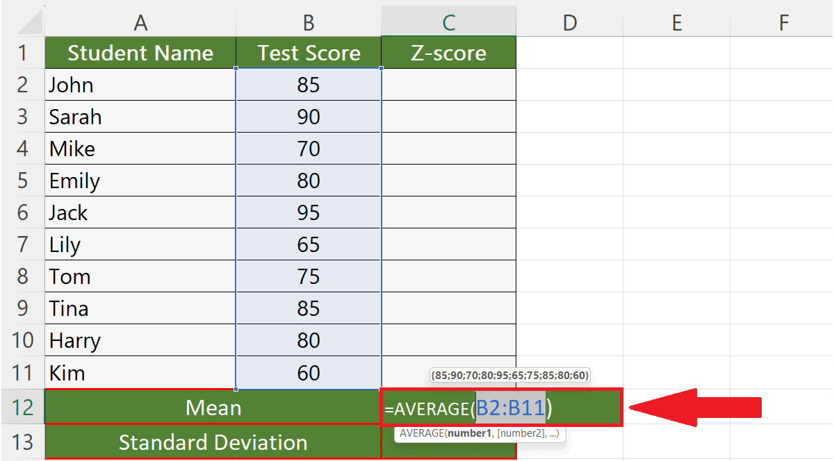Click the Standard Deviation label cell

coord(212,442)
